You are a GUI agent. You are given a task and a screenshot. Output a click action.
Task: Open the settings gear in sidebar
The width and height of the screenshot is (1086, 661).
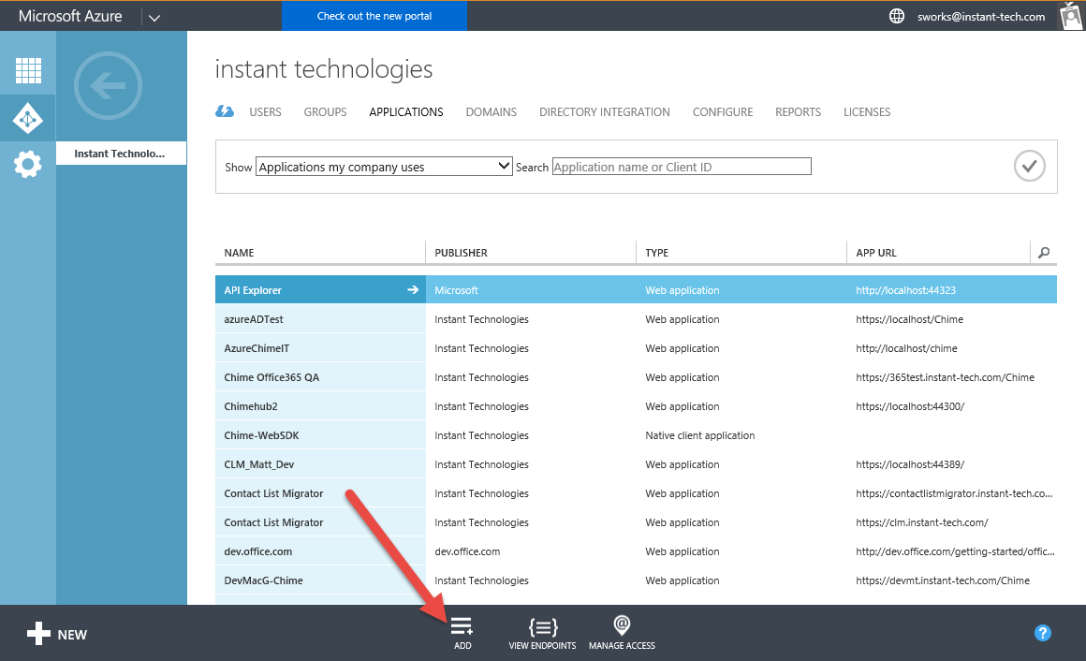pyautogui.click(x=28, y=165)
